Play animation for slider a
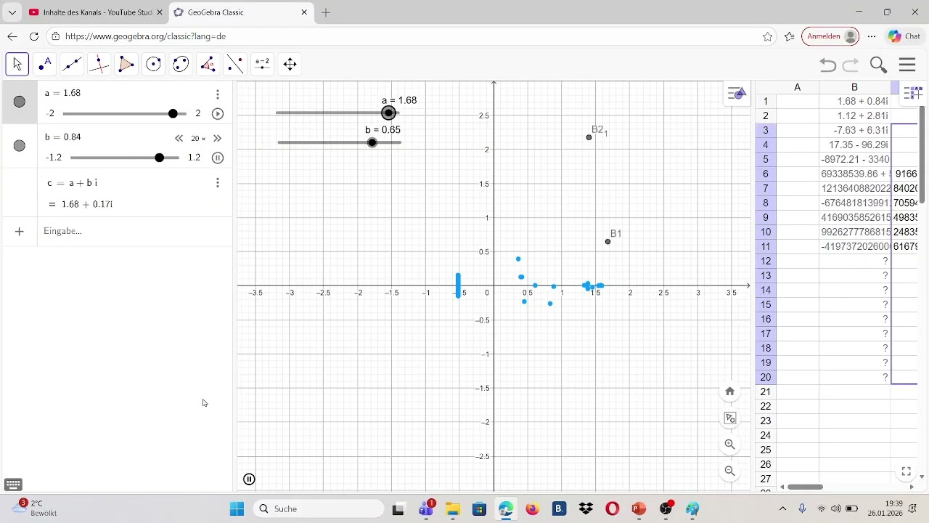 pos(217,114)
